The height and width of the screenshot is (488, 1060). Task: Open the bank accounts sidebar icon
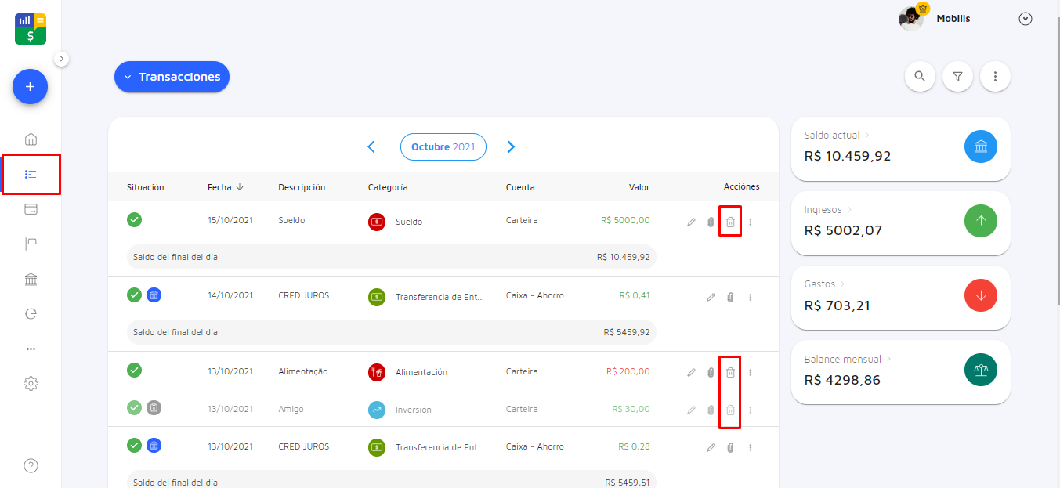31,280
